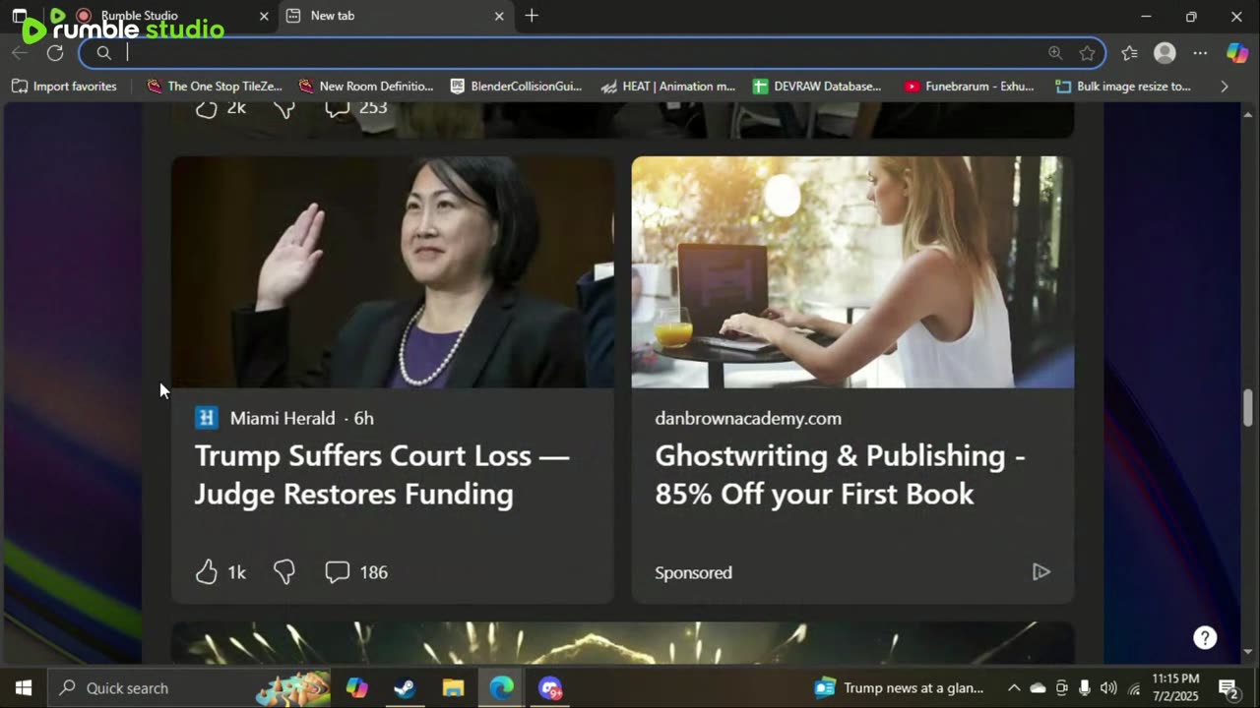Click the page vertical scrollbar thumb
Image resolution: width=1260 pixels, height=708 pixels.
tap(1248, 408)
